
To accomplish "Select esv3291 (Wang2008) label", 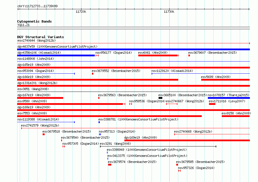I will [115, 144].
